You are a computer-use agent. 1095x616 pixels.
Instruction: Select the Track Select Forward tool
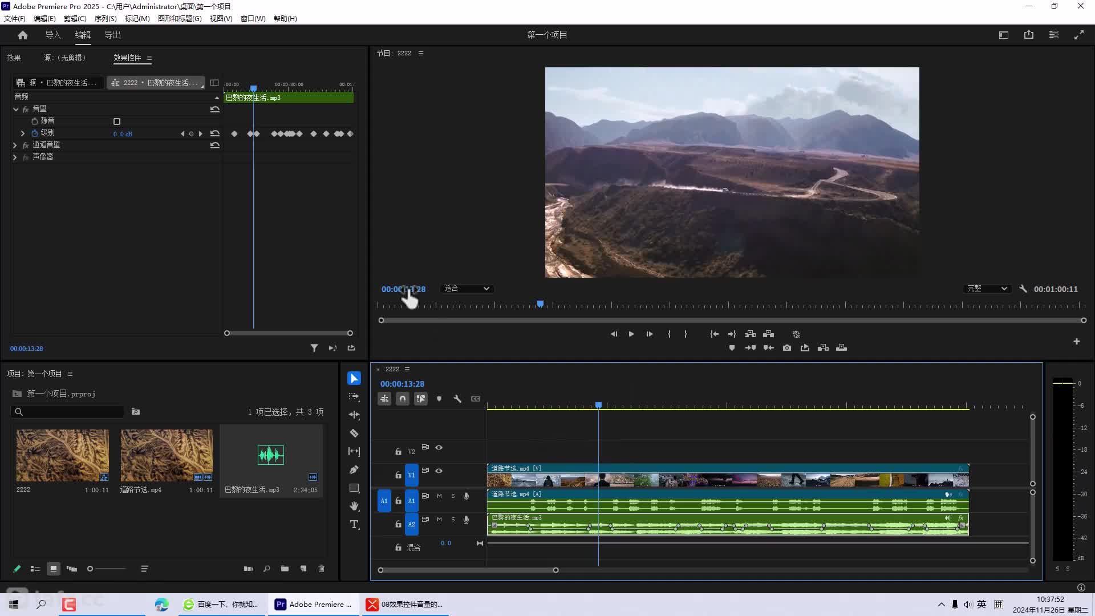[354, 396]
